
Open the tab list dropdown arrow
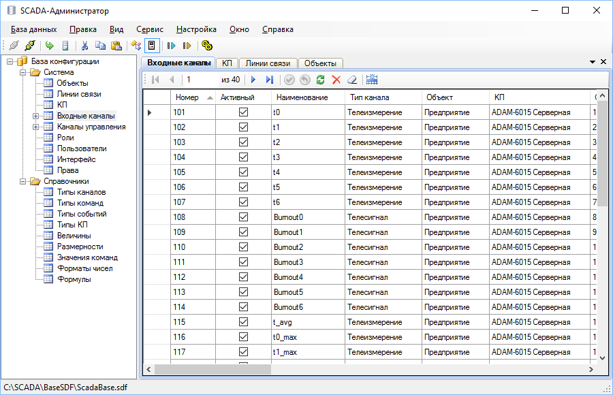(593, 62)
